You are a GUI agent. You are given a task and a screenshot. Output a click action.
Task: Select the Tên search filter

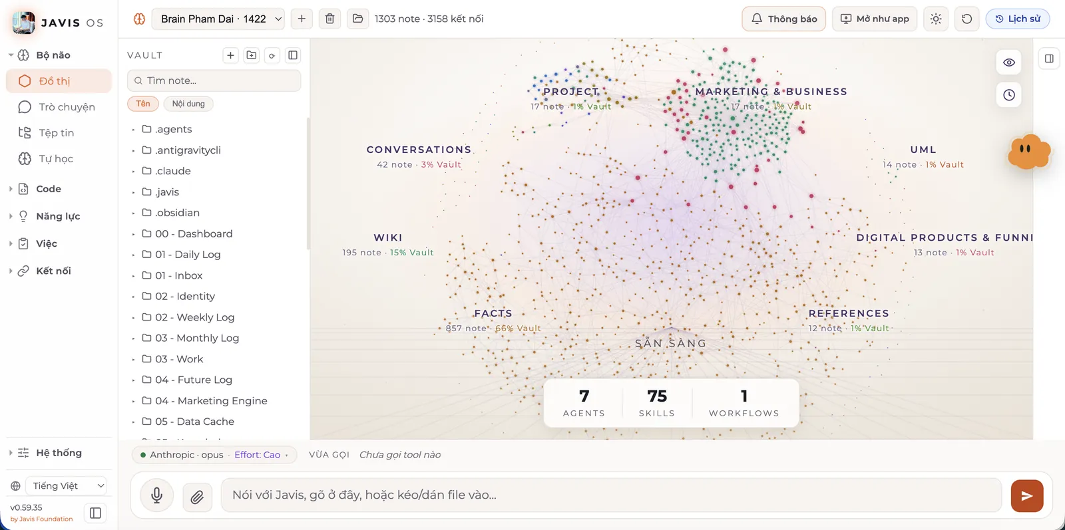(x=143, y=104)
